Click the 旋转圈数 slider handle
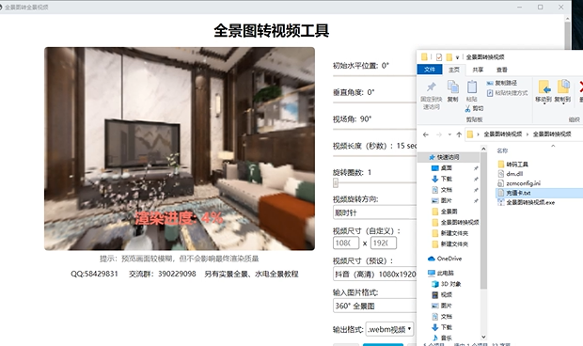Viewport: 583px width, 346px height. (336, 182)
